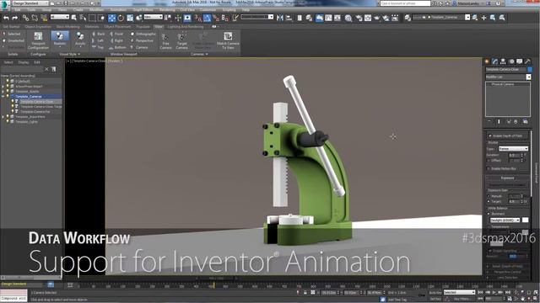Select the Selected isolate option

12,34
